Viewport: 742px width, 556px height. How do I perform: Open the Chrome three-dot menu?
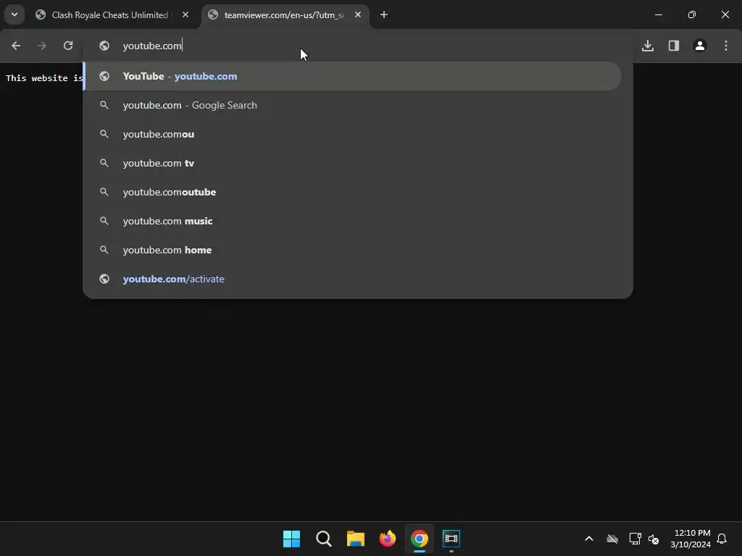tap(726, 46)
